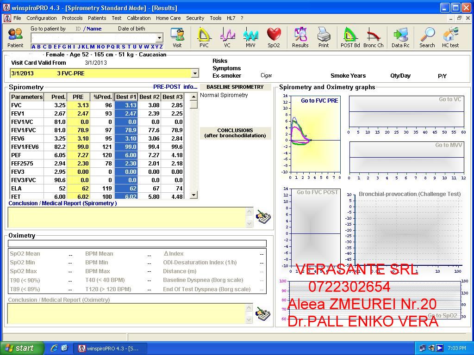Image resolution: width=474 pixels, height=355 pixels.
Task: Open the Security menu
Action: [195, 18]
